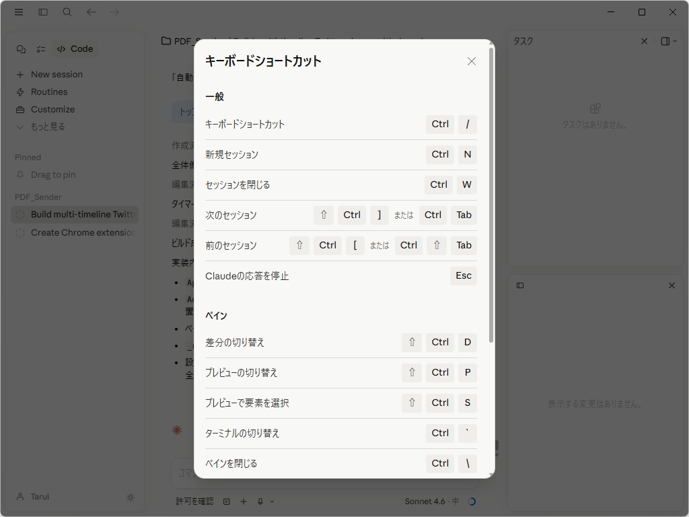Expand もっと見る in the sidebar
Image resolution: width=689 pixels, height=517 pixels.
pos(50,127)
